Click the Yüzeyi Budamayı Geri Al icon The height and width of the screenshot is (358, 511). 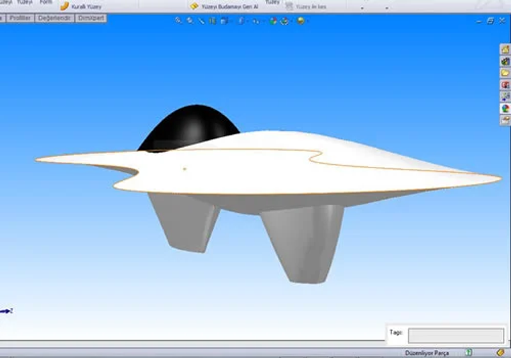click(x=194, y=6)
